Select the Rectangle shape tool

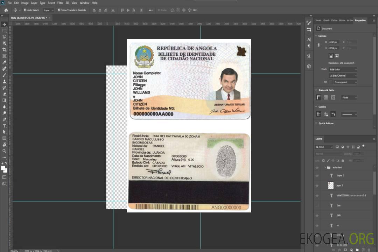click(4, 138)
